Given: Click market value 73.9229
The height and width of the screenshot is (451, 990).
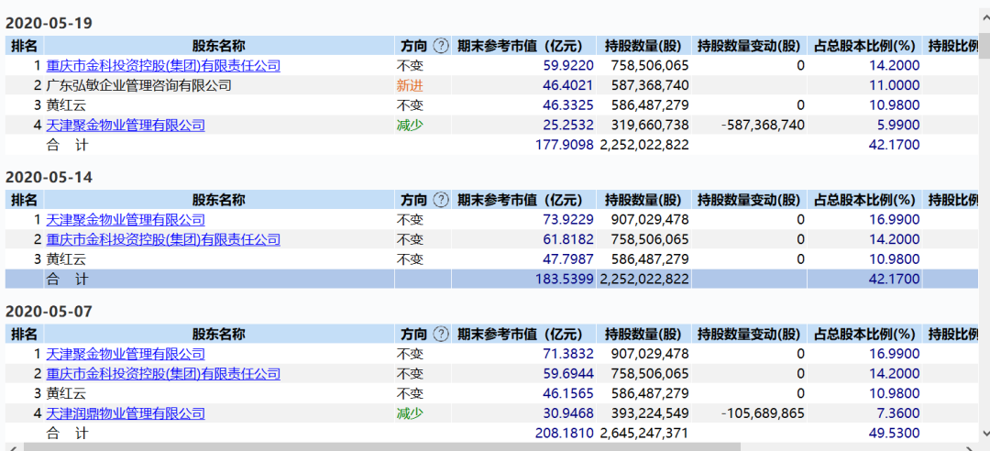Looking at the screenshot, I should coord(569,220).
